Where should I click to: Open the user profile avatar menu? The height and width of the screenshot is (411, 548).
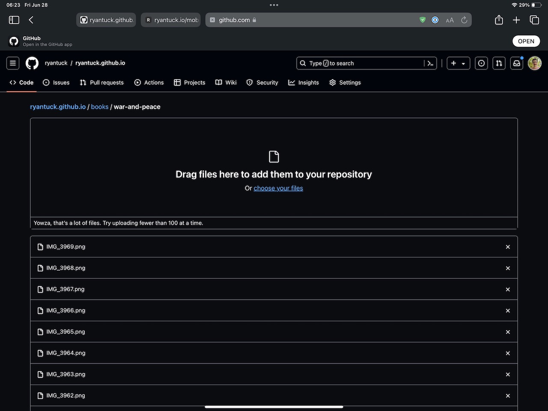click(x=535, y=63)
